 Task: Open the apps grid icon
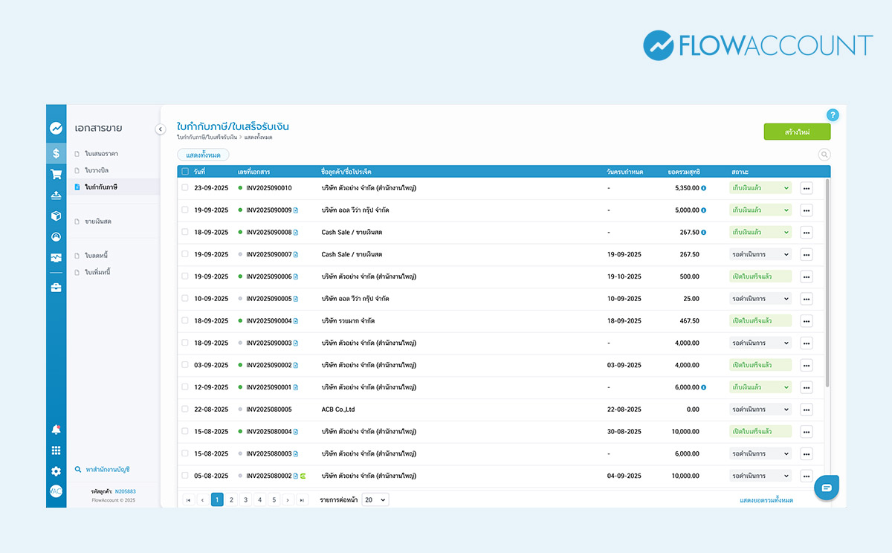[56, 450]
